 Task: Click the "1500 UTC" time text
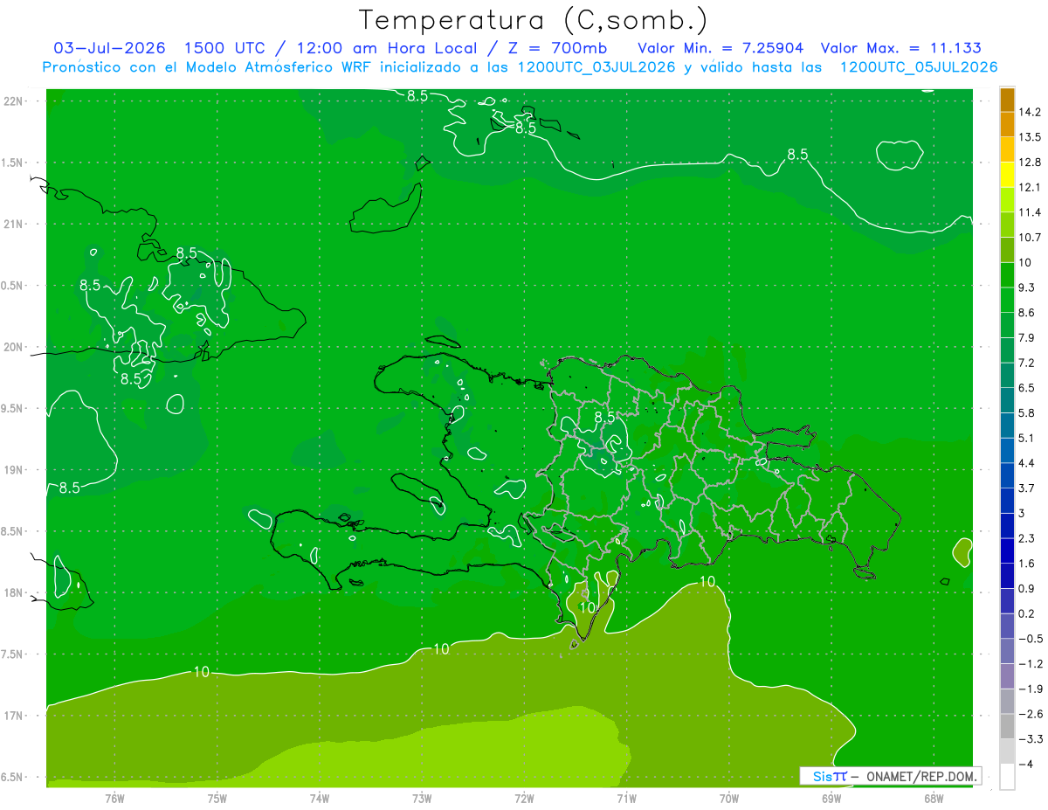click(226, 48)
